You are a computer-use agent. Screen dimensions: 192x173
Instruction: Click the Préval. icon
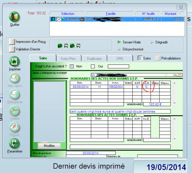15,127
